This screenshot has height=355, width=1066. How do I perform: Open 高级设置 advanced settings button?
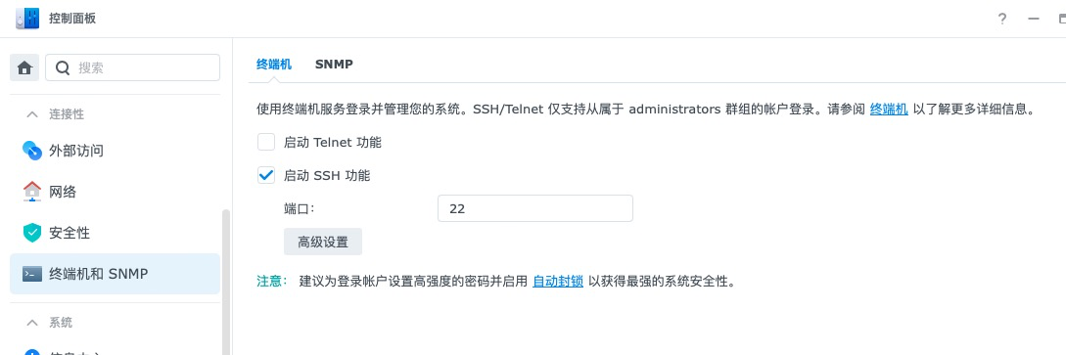(323, 242)
